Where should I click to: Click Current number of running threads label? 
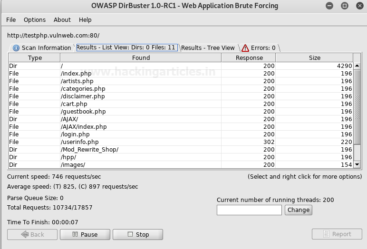tap(275, 200)
